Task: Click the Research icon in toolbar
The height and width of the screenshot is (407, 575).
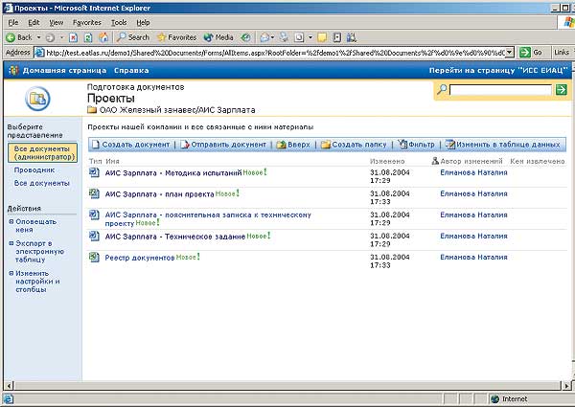Action: point(337,37)
